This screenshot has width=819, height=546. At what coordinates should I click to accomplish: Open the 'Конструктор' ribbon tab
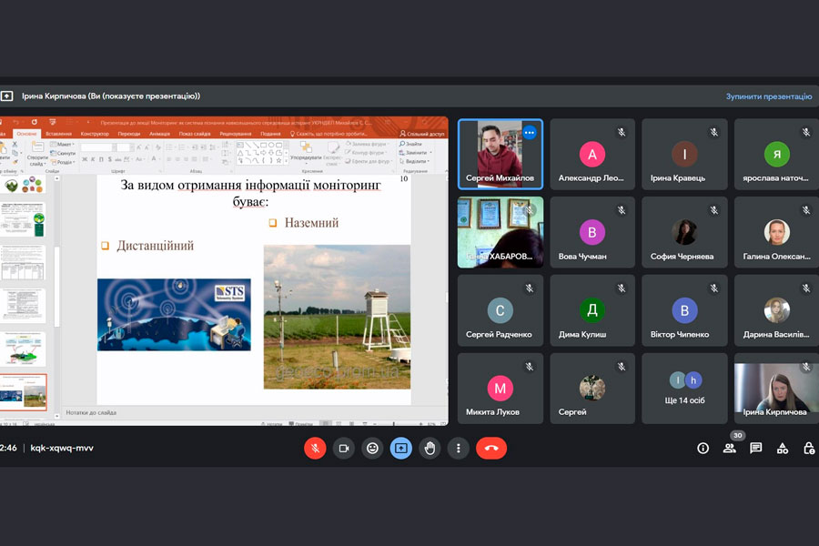[95, 134]
